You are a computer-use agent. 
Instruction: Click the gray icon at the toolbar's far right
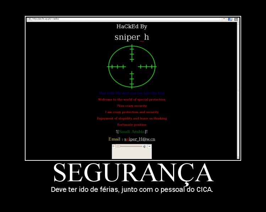(x=236, y=19)
